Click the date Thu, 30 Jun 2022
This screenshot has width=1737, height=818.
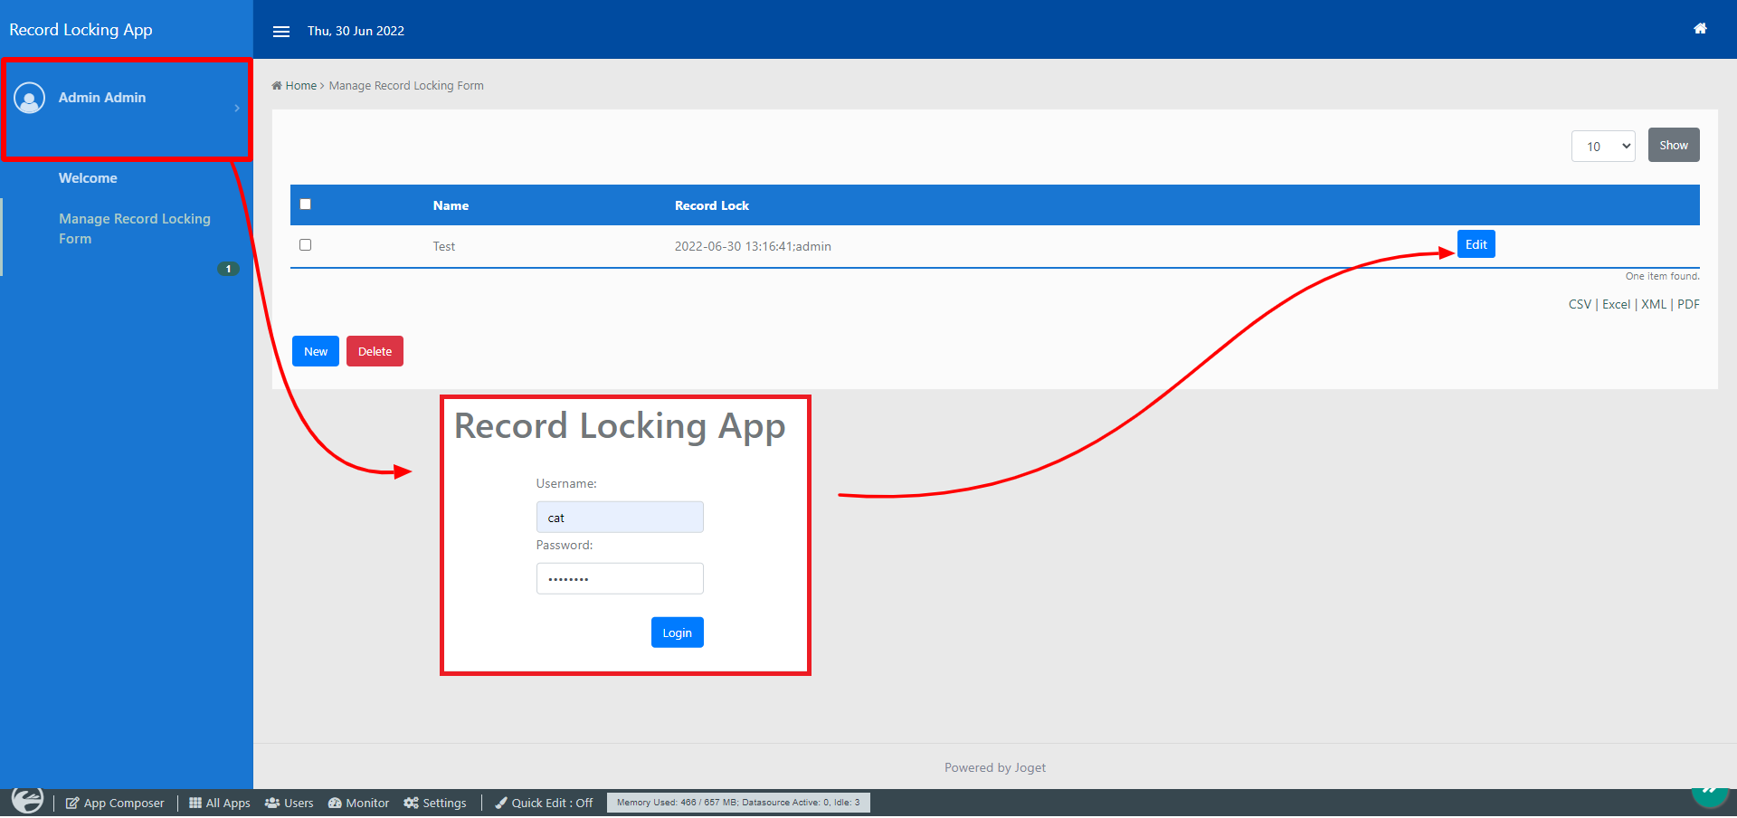pos(356,31)
